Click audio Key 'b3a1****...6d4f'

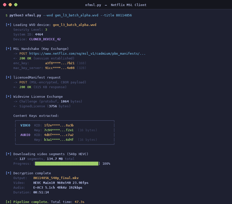click(59, 140)
